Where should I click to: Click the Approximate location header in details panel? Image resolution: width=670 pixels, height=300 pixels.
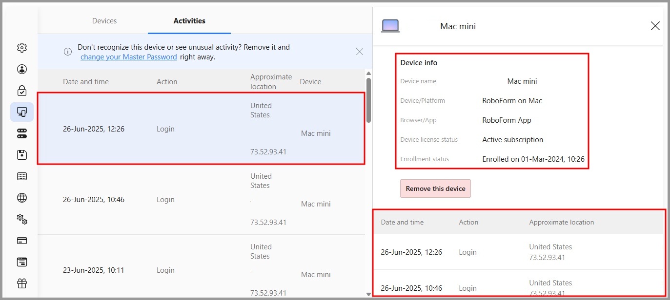pyautogui.click(x=562, y=222)
